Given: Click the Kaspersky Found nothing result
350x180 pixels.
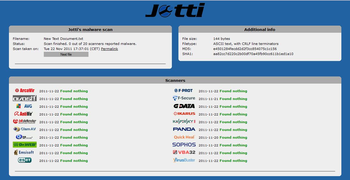Looking at the screenshot, I should coord(233,122).
